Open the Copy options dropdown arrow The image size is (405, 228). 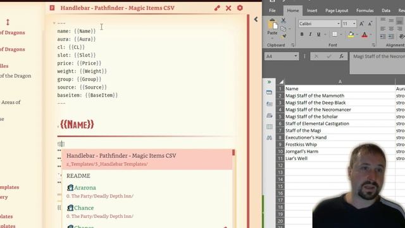coord(290,28)
